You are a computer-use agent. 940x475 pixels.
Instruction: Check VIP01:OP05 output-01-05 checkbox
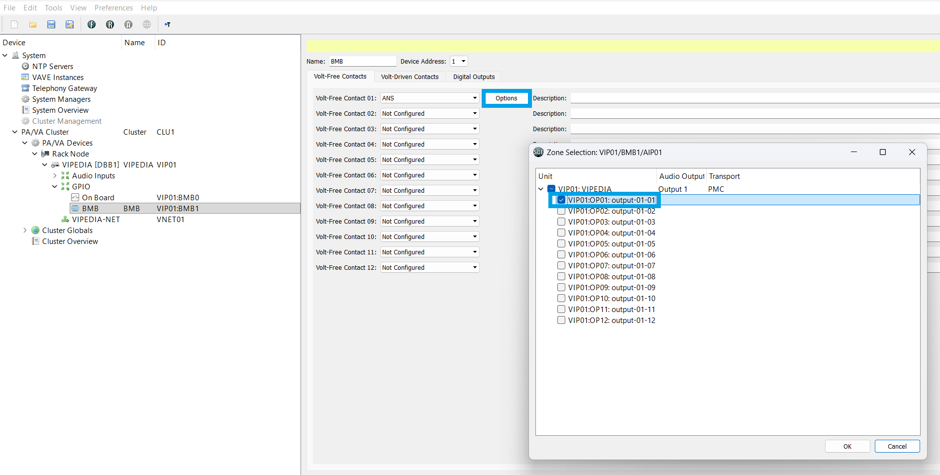[561, 243]
